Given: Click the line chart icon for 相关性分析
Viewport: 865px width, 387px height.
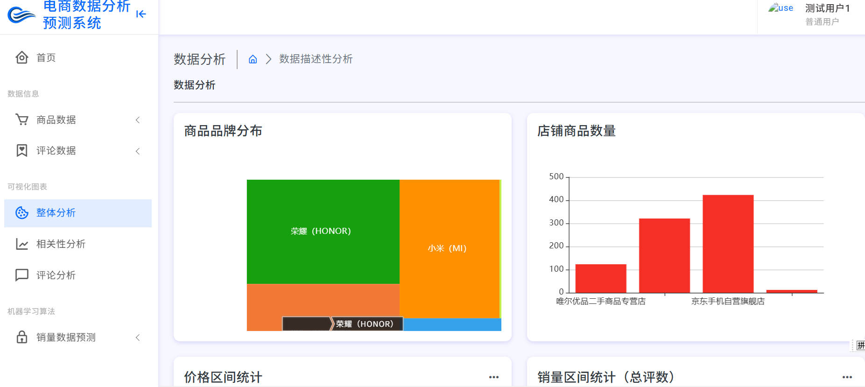Looking at the screenshot, I should pyautogui.click(x=22, y=244).
